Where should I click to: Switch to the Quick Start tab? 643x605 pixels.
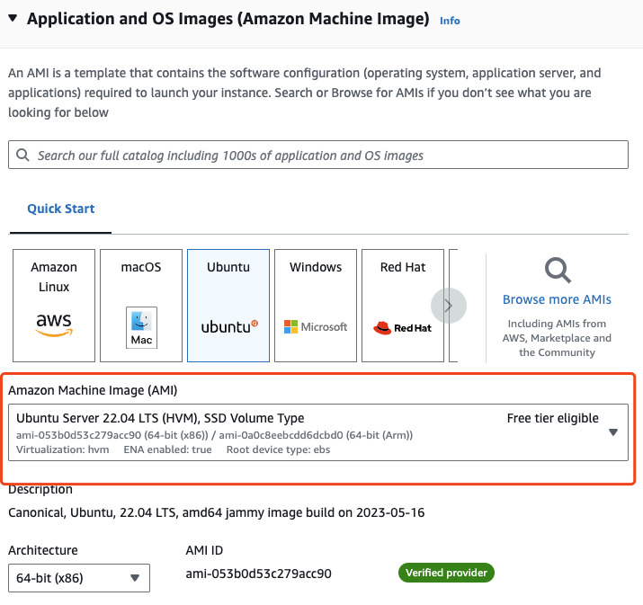[x=60, y=209]
